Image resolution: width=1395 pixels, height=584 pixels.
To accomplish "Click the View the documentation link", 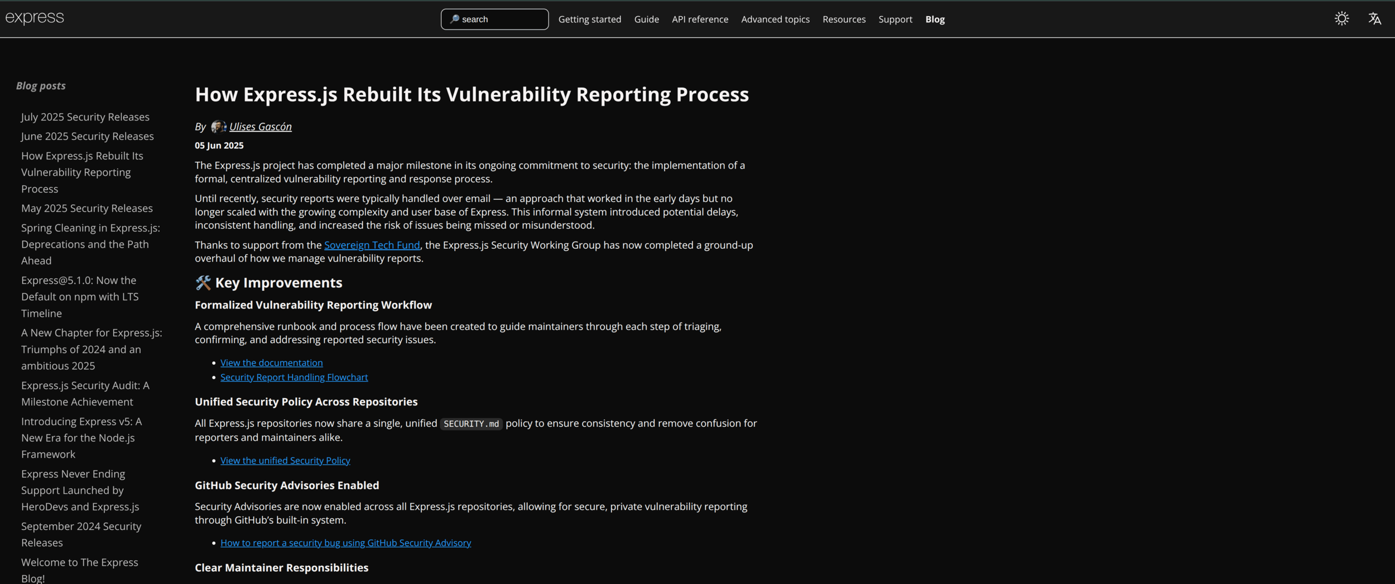I will tap(271, 363).
